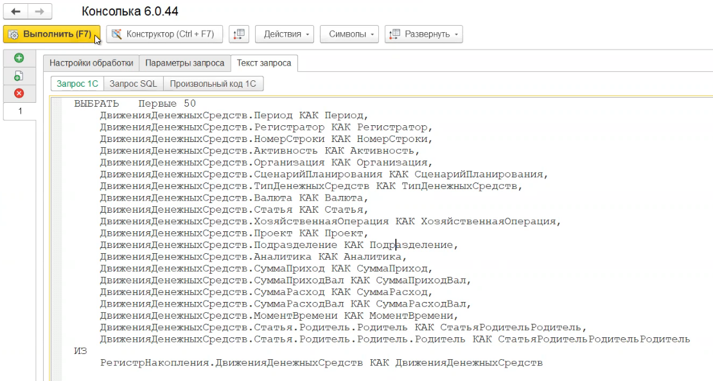The height and width of the screenshot is (381, 713).
Task: Open the Развернуть dropdown
Action: [423, 34]
